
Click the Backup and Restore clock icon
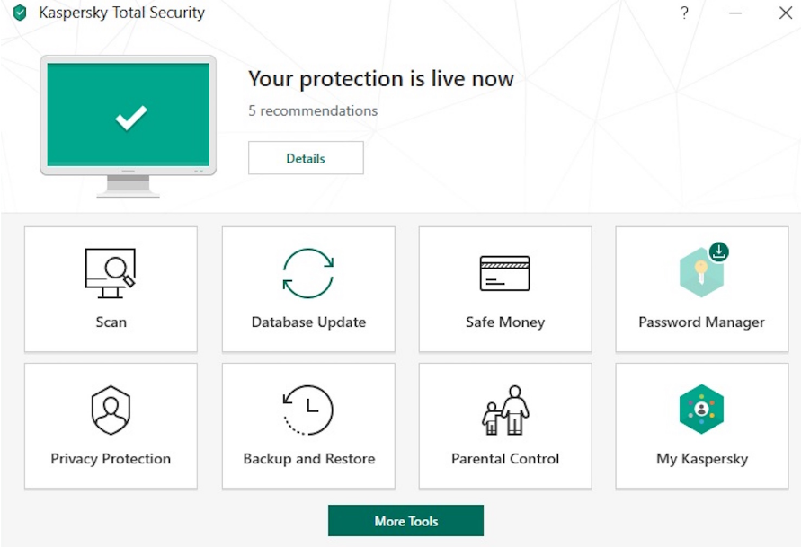(x=308, y=410)
